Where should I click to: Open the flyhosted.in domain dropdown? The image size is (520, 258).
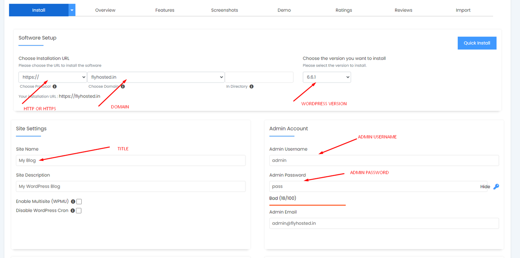pyautogui.click(x=156, y=77)
